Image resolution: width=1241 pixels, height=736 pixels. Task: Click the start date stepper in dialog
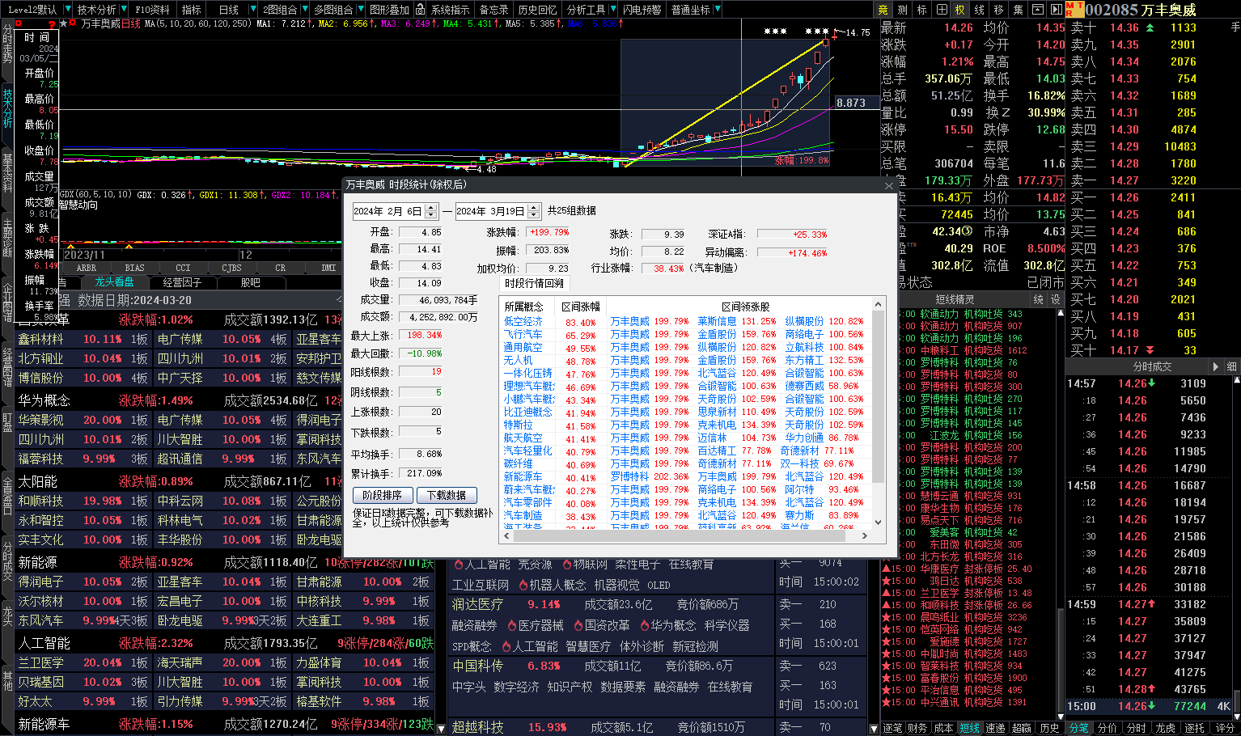click(431, 211)
